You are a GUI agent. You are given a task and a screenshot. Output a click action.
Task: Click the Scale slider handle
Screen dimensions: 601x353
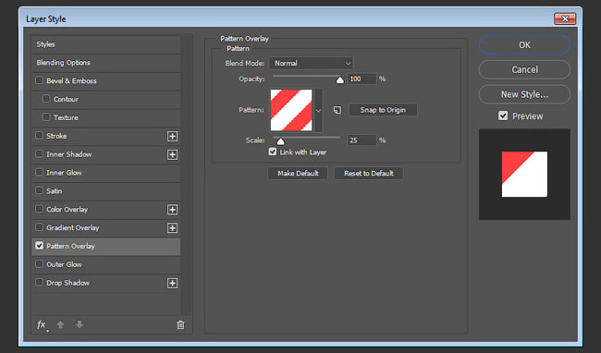pos(280,141)
